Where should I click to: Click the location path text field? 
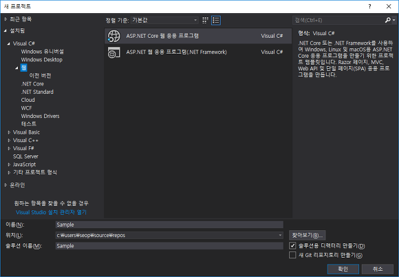click(x=166, y=235)
